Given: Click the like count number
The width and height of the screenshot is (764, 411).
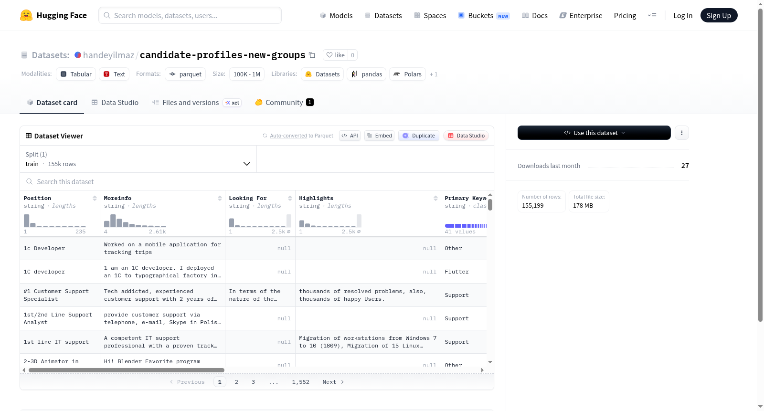Looking at the screenshot, I should click(352, 55).
